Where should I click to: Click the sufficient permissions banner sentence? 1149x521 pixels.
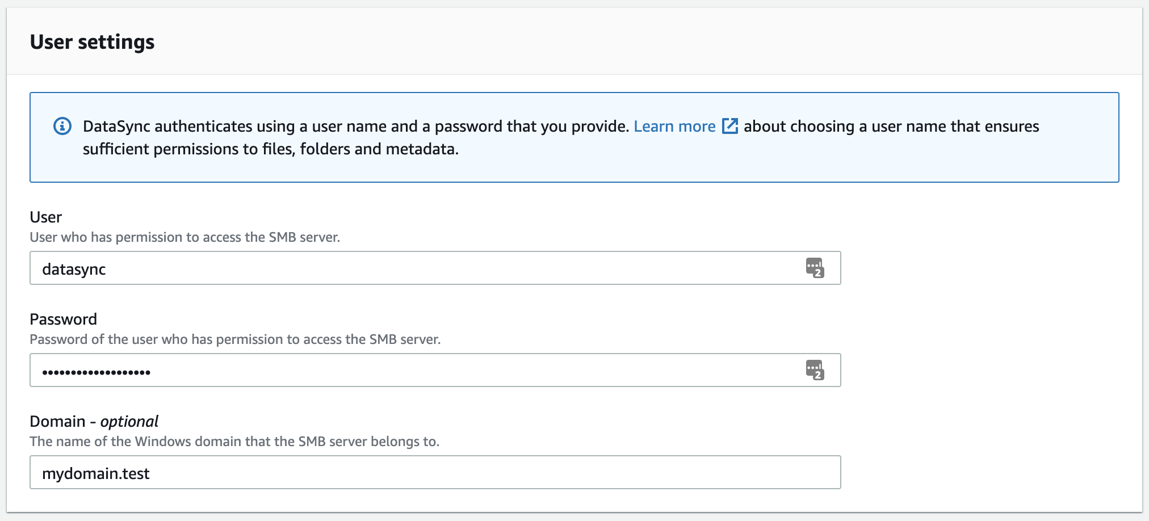tap(271, 149)
